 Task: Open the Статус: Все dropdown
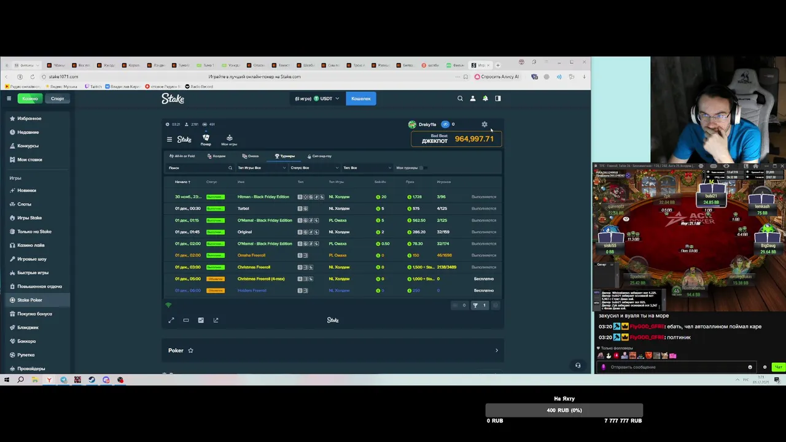(x=314, y=168)
